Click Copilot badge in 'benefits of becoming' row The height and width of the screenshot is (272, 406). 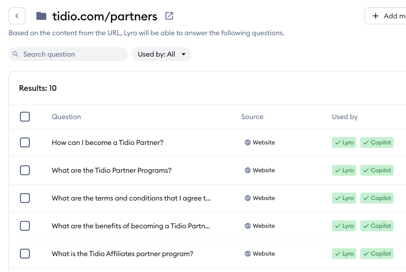point(377,226)
